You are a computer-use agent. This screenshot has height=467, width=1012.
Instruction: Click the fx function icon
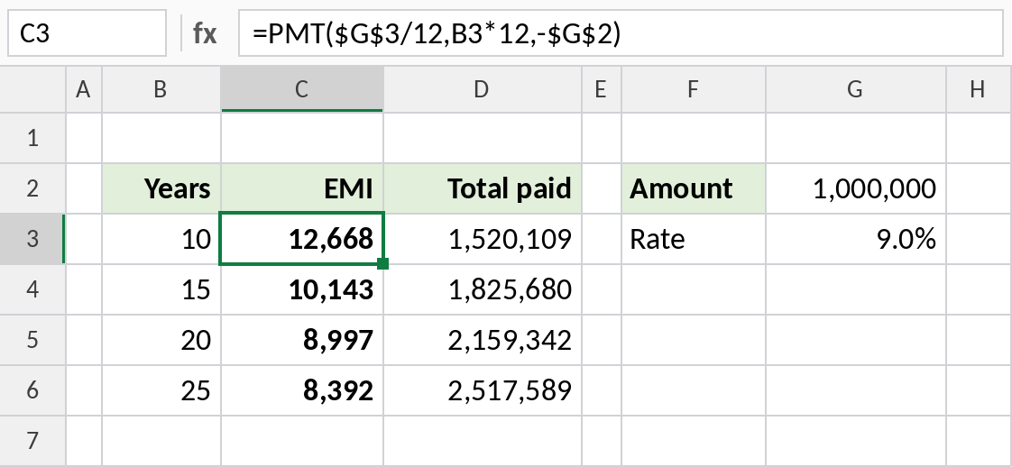point(206,33)
